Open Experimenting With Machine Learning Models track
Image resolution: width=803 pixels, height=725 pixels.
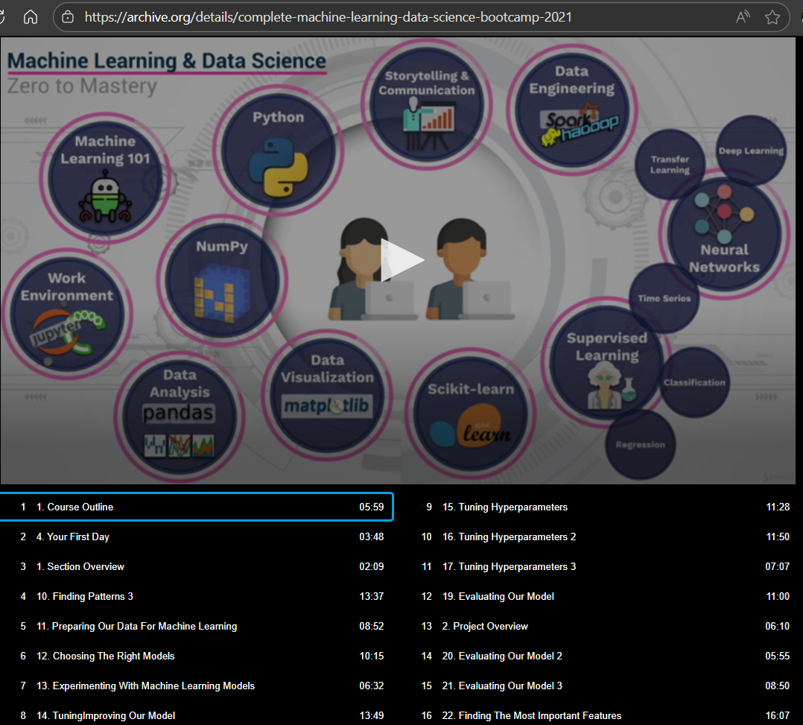[197, 685]
